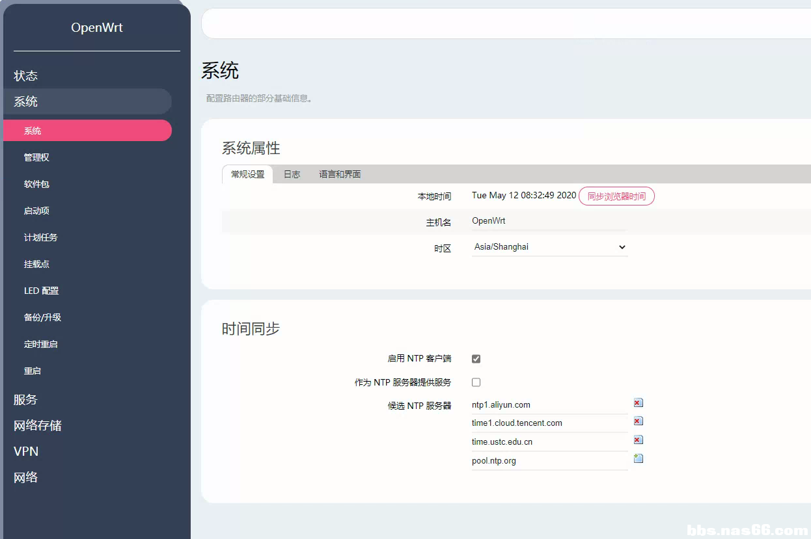Click the pool.ntp.org server input field
The width and height of the screenshot is (811, 539).
point(548,461)
